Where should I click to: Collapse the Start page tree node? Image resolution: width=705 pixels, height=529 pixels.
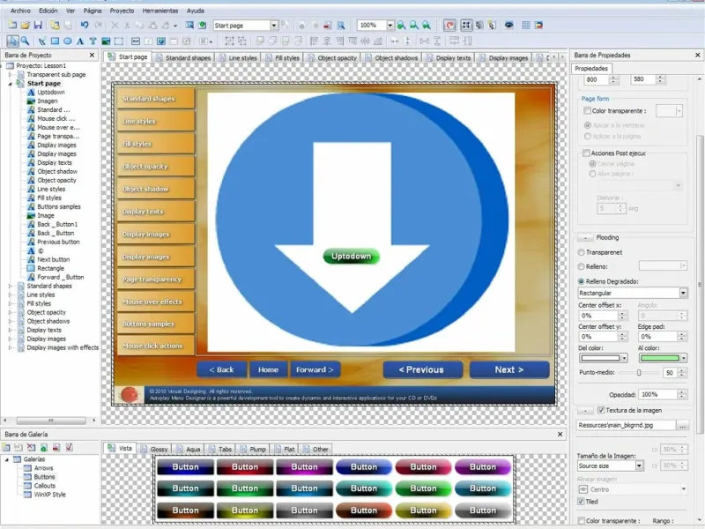click(x=11, y=83)
